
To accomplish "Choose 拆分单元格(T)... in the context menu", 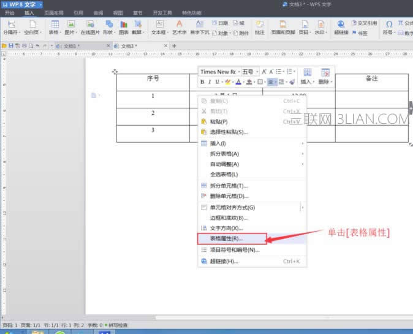I will pos(229,186).
